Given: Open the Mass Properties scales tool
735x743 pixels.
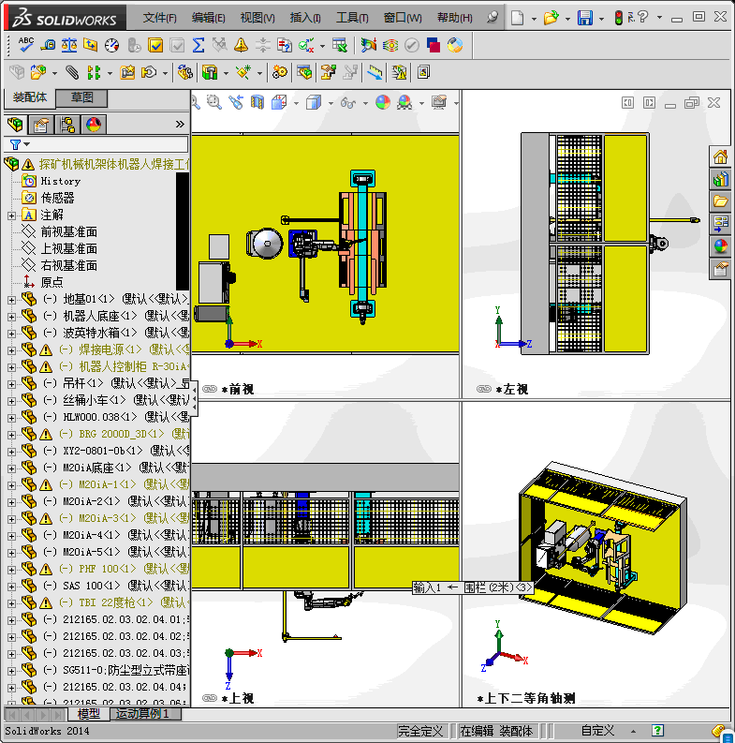Looking at the screenshot, I should [x=69, y=45].
